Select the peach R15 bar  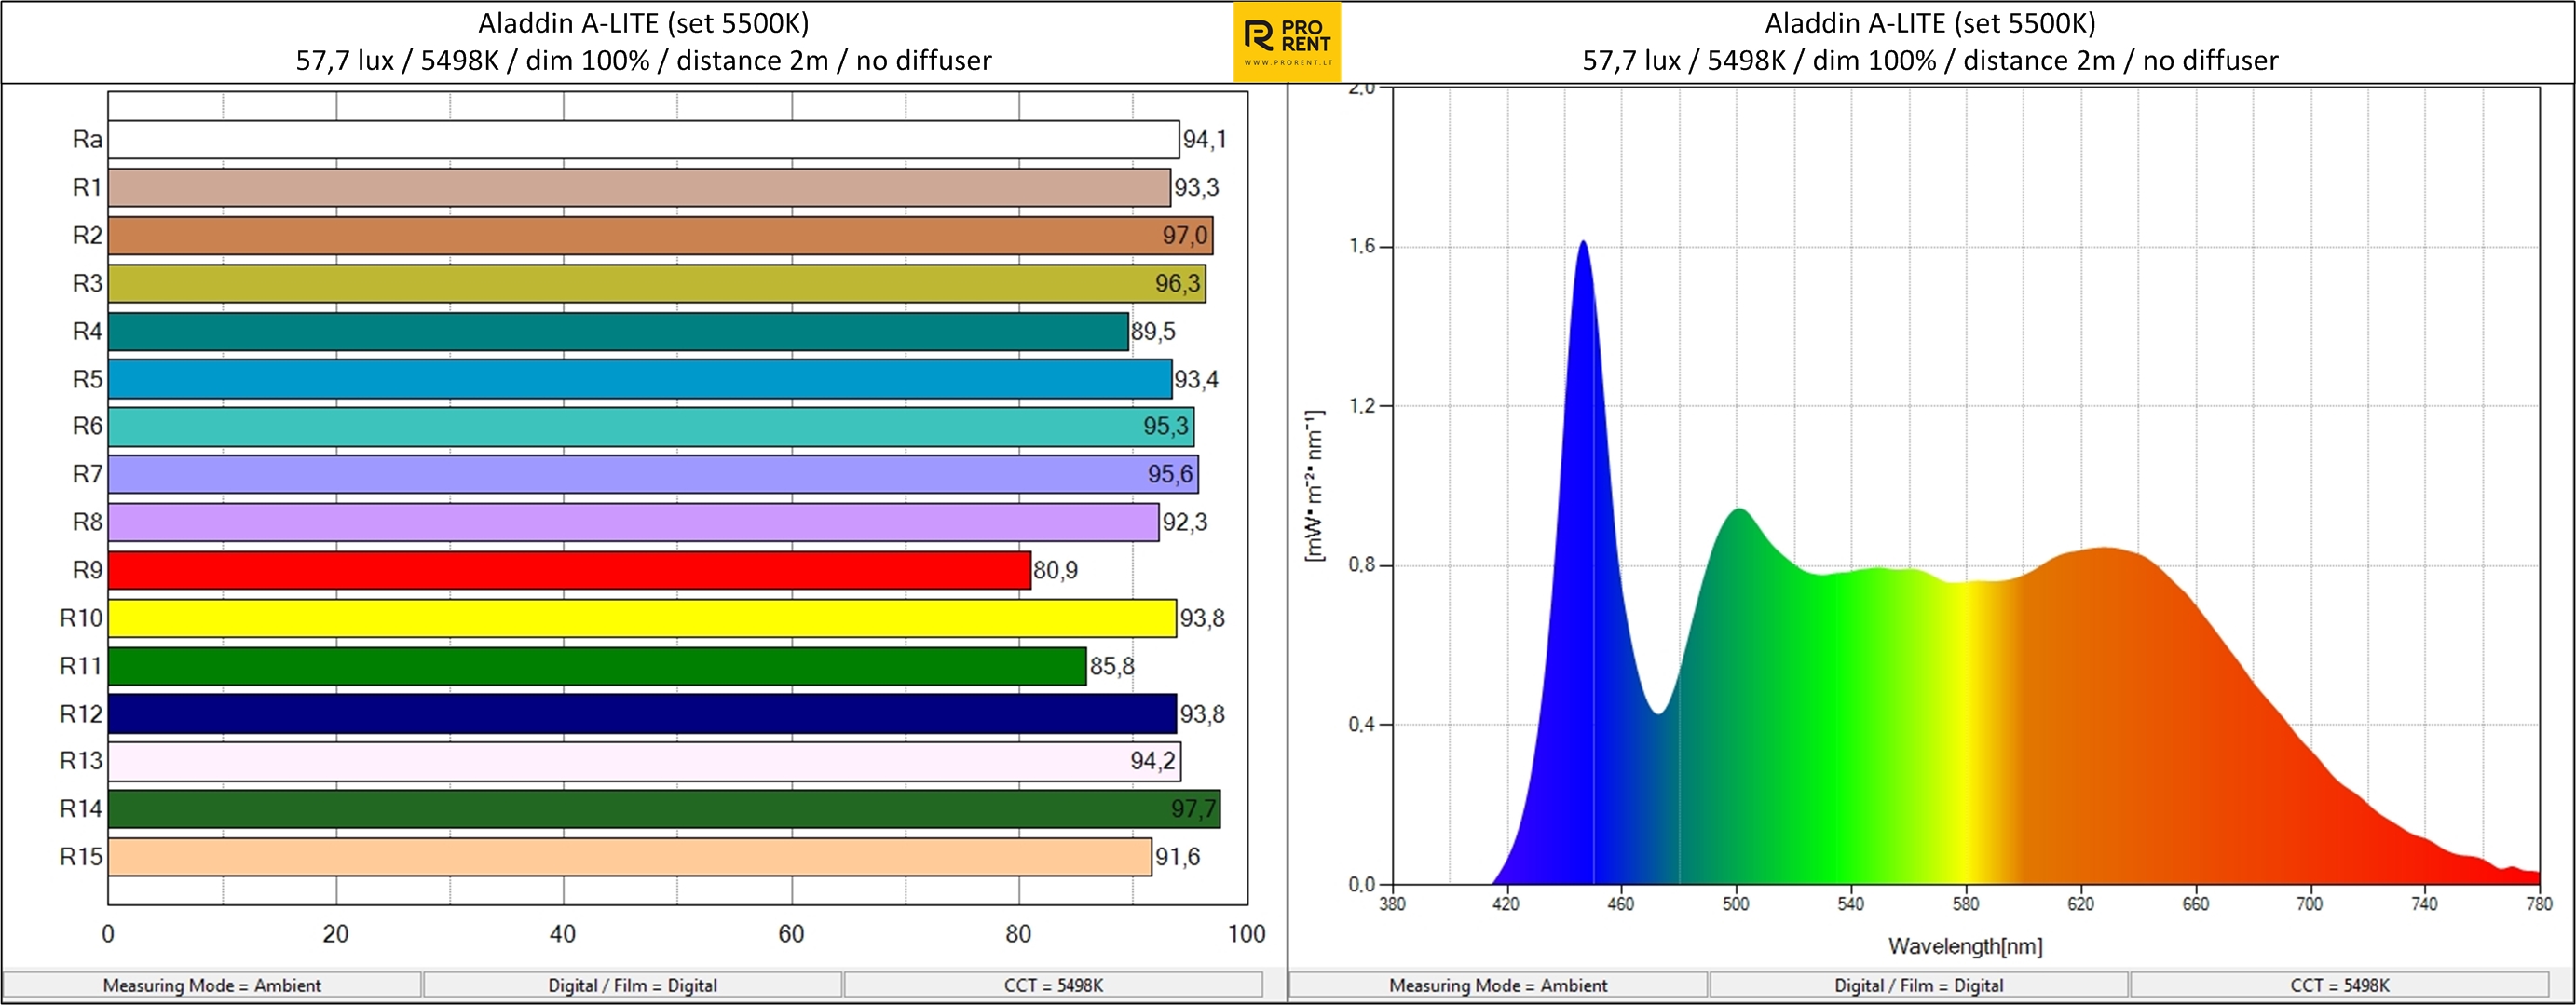(630, 857)
